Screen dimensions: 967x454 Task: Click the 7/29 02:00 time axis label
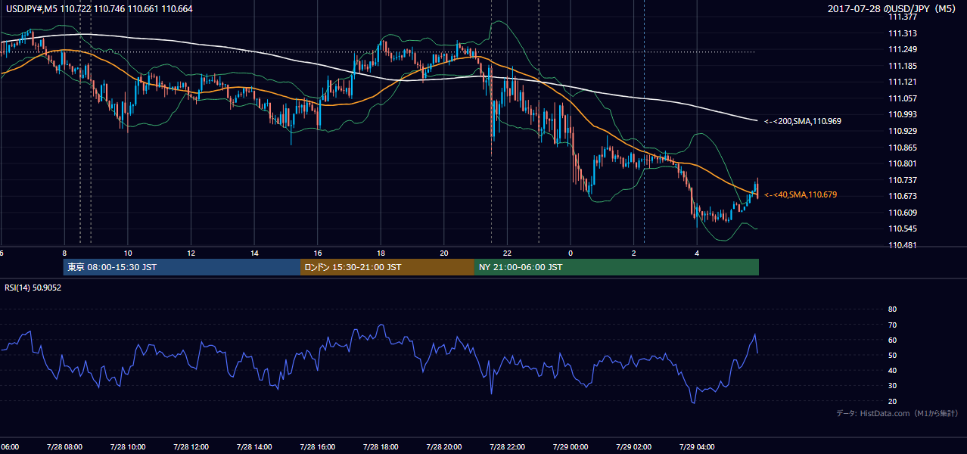pos(633,447)
